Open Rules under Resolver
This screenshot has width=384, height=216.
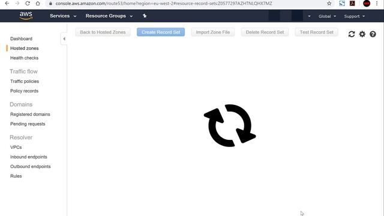(16, 176)
